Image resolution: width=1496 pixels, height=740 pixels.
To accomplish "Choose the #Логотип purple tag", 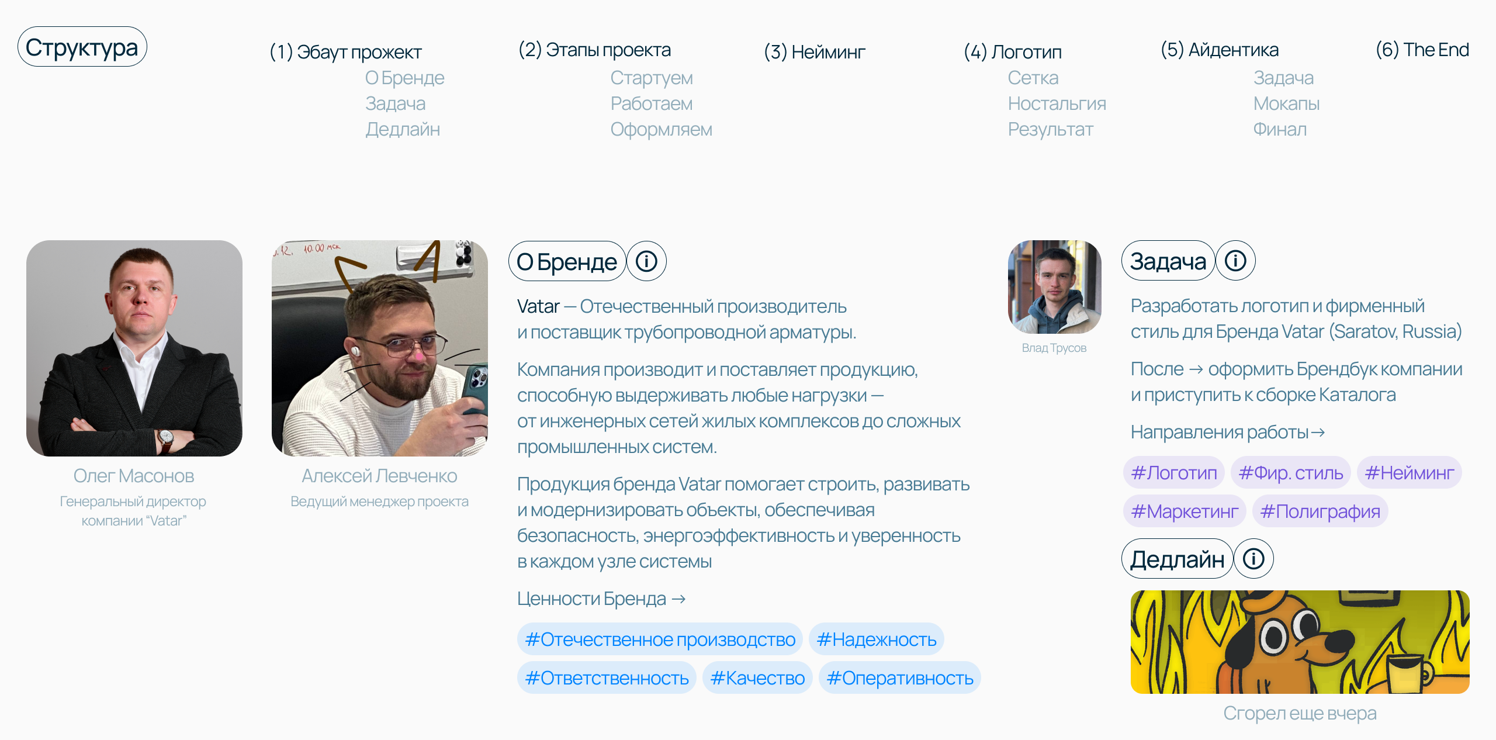I will (x=1173, y=472).
